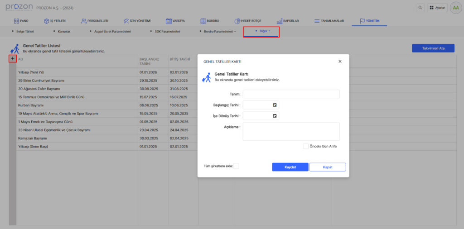Image resolution: width=464 pixels, height=229 pixels.
Task: Click the Kaydet button
Action: (290, 167)
